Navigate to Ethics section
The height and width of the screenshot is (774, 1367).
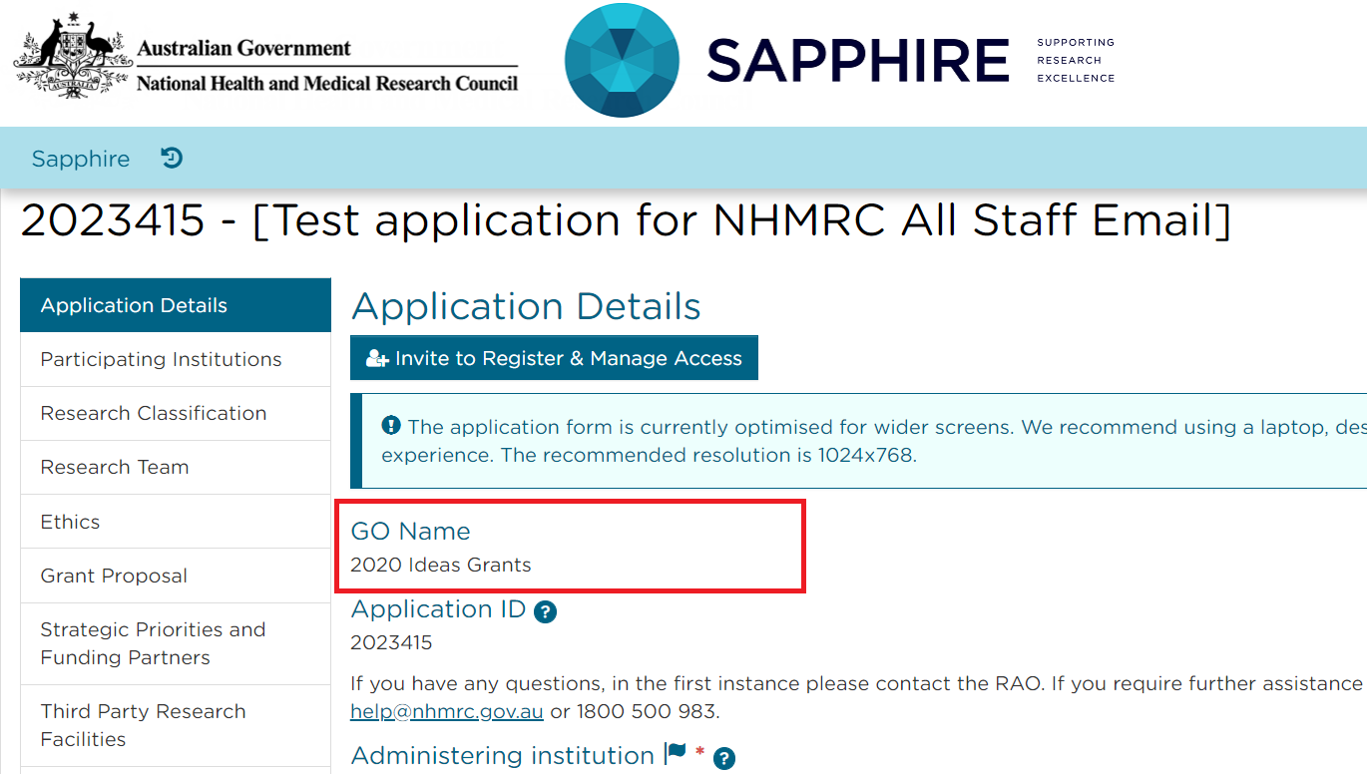pyautogui.click(x=176, y=522)
